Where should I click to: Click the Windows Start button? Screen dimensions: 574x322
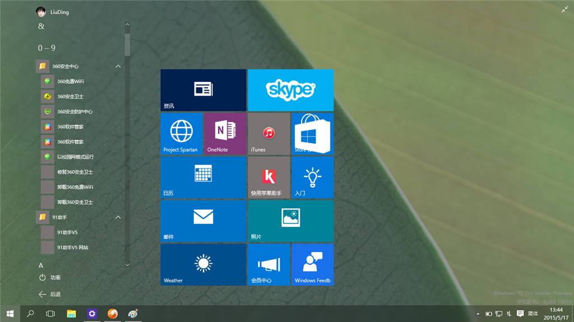(x=10, y=314)
